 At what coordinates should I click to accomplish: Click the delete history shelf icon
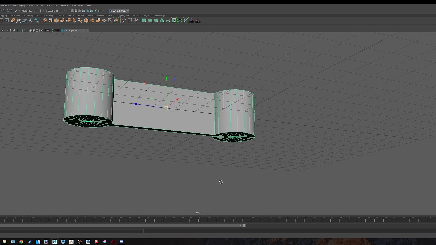click(x=36, y=21)
